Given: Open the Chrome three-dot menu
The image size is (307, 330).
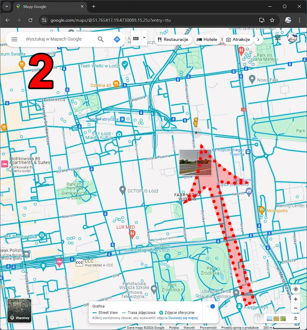Looking at the screenshot, I should tap(299, 20).
